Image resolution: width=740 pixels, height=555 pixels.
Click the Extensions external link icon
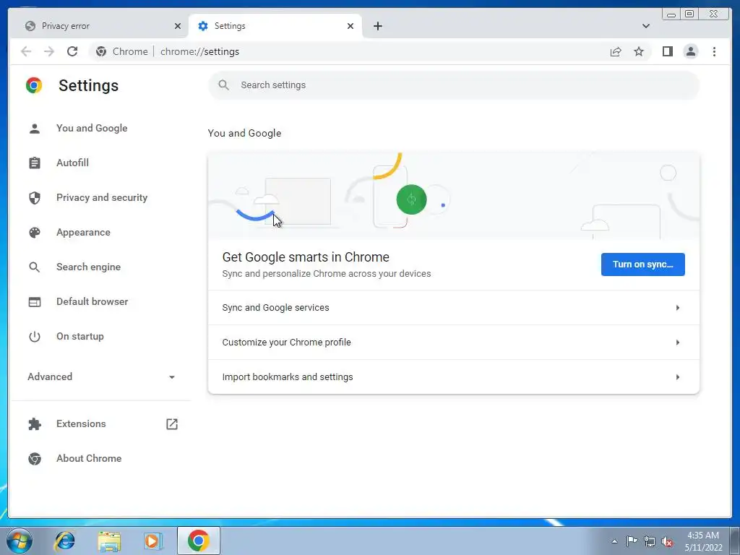(x=172, y=423)
